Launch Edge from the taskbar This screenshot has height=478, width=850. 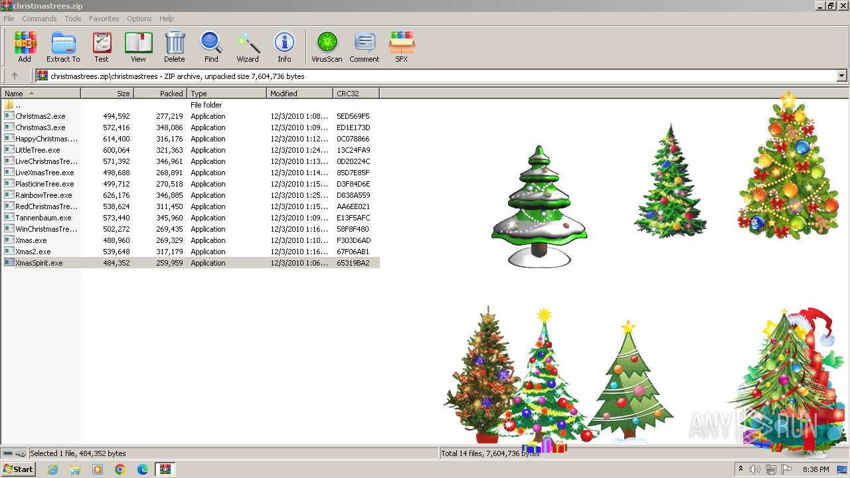(x=143, y=469)
